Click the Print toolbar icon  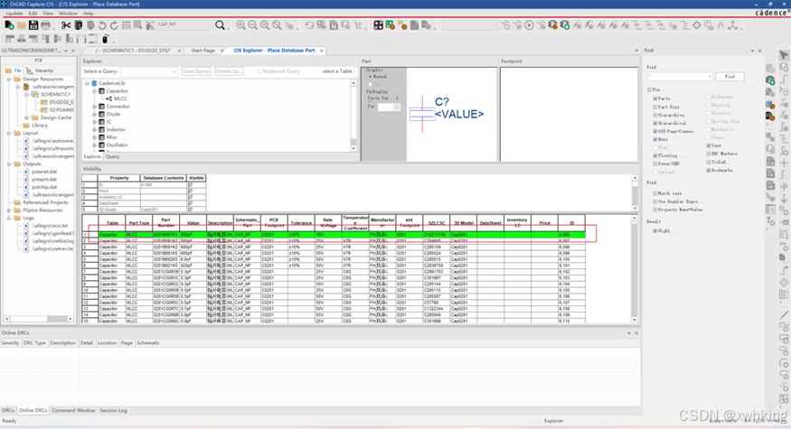[x=45, y=24]
